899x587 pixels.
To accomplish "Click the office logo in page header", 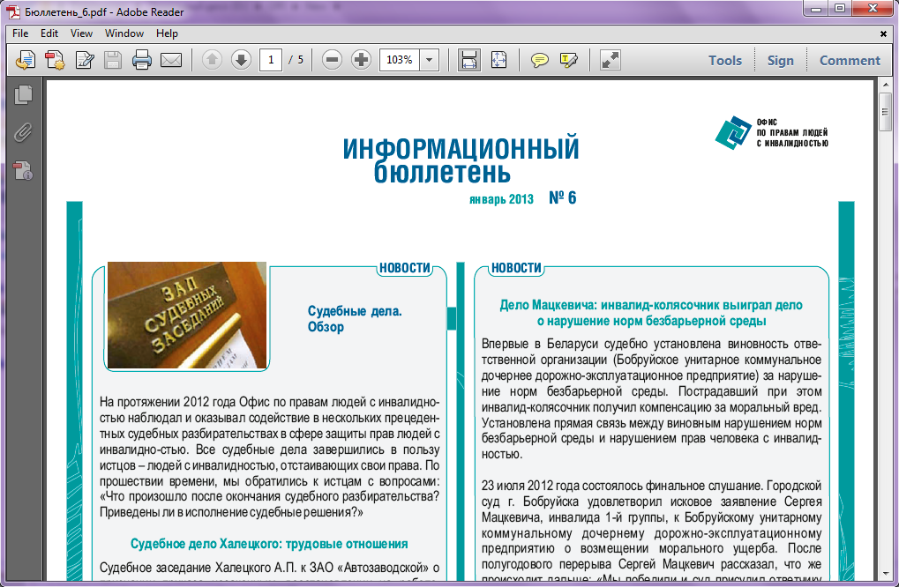I will pyautogui.click(x=772, y=133).
